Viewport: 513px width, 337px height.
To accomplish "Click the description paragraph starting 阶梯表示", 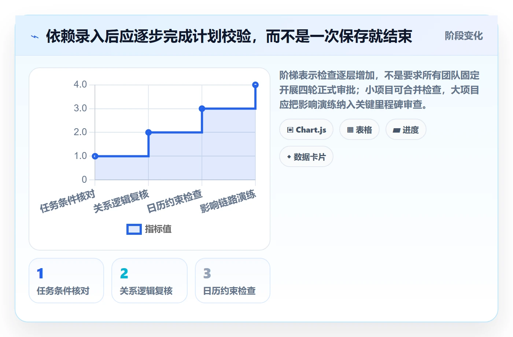I will (379, 90).
